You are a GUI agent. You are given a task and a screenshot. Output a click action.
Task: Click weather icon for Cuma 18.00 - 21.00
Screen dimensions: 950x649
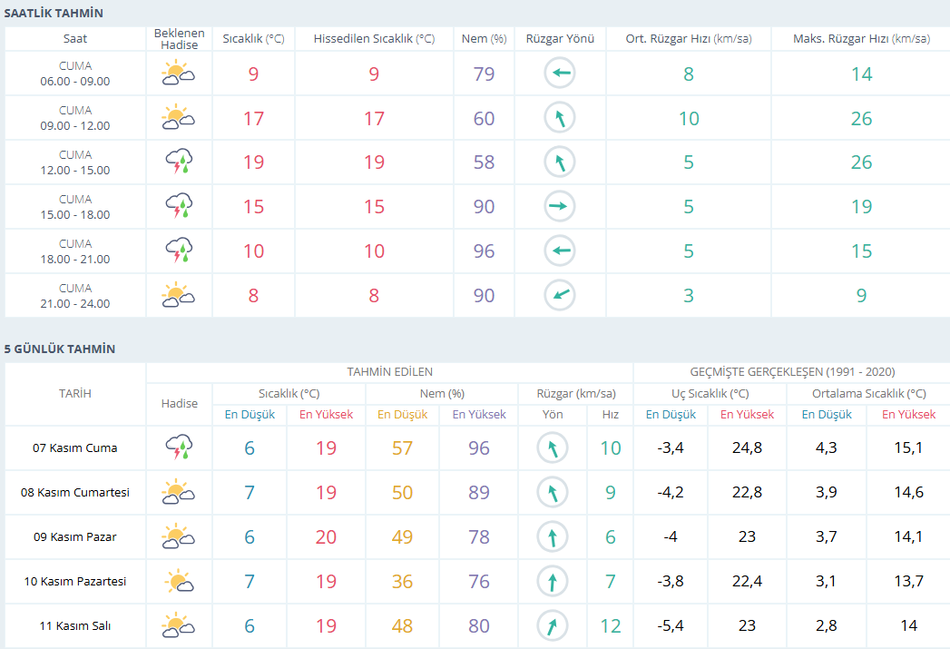(179, 251)
